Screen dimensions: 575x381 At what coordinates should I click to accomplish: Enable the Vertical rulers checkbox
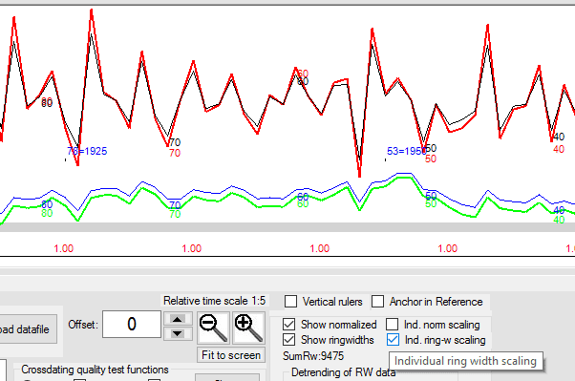[x=290, y=302]
